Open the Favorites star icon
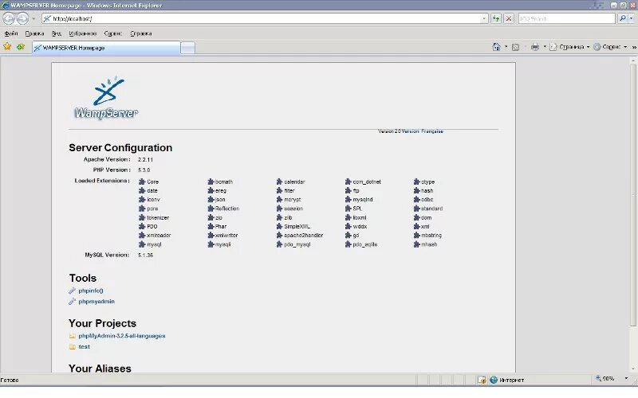The height and width of the screenshot is (398, 638). pos(7,47)
